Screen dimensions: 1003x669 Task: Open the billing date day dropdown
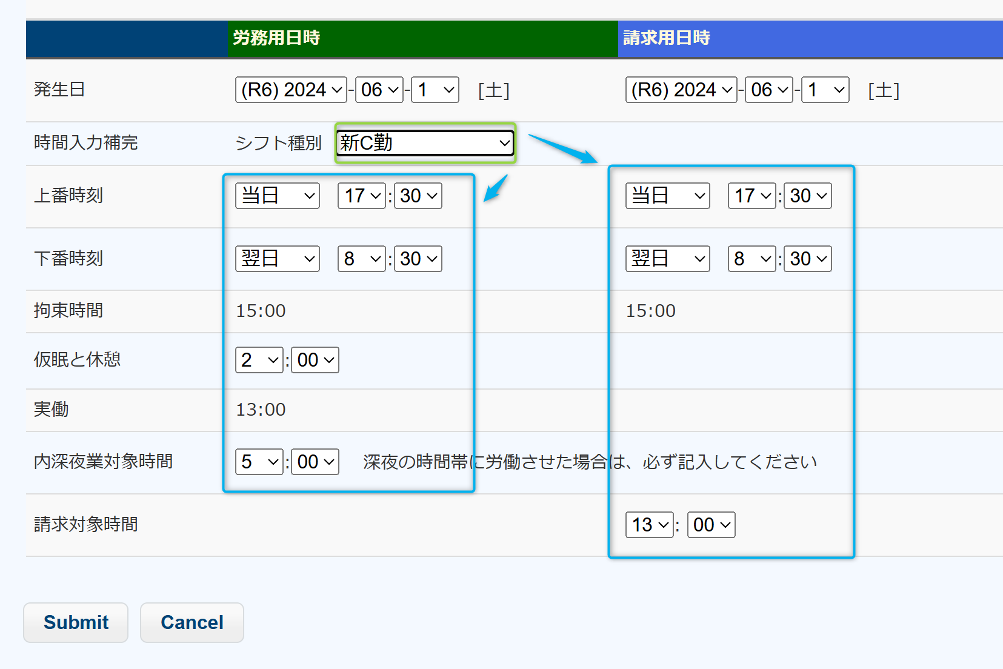coord(825,90)
